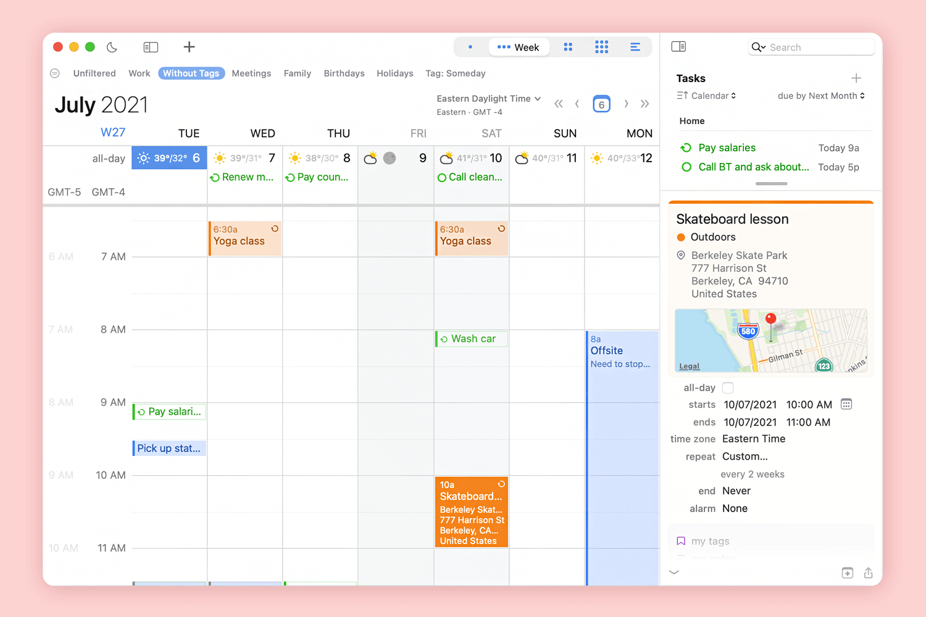
Task: Jump back with double left chevron
Action: click(x=559, y=104)
